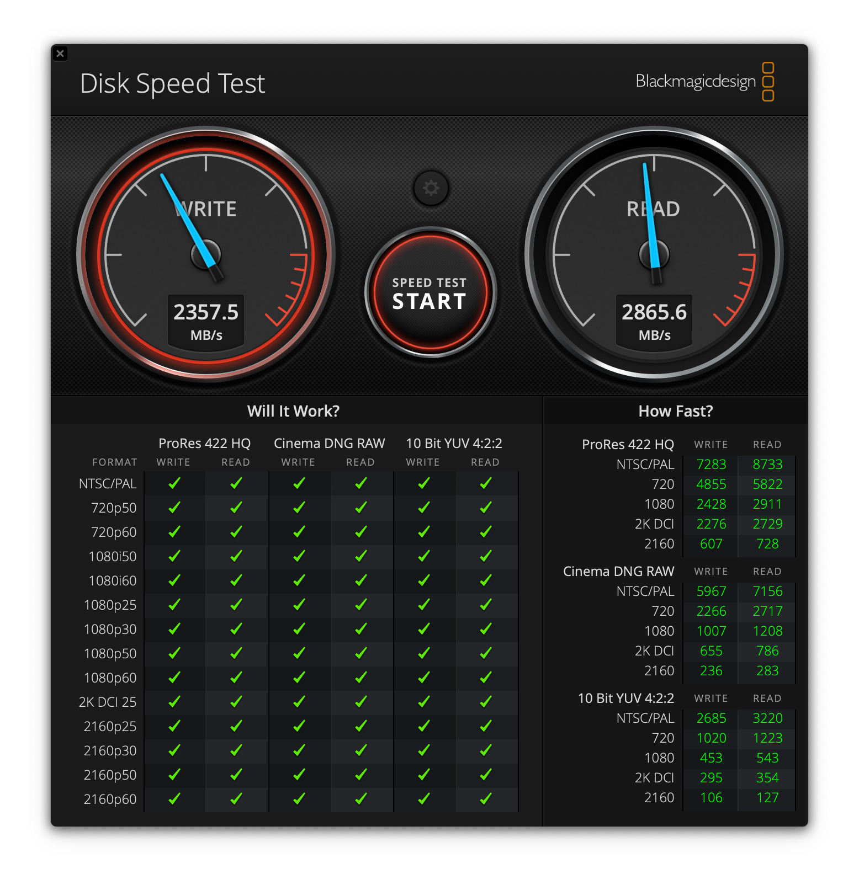The width and height of the screenshot is (859, 885).
Task: Open the settings gear between the gauges
Action: (431, 188)
